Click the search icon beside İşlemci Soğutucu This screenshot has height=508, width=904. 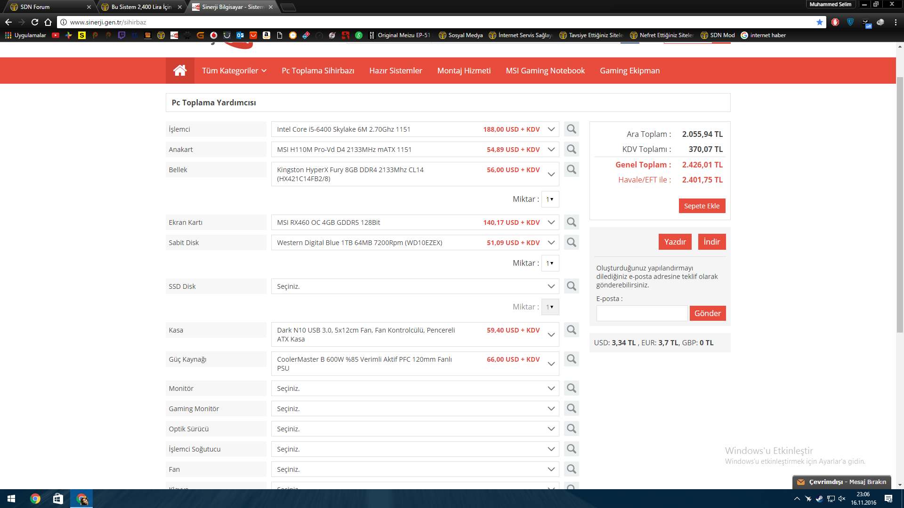pyautogui.click(x=571, y=449)
